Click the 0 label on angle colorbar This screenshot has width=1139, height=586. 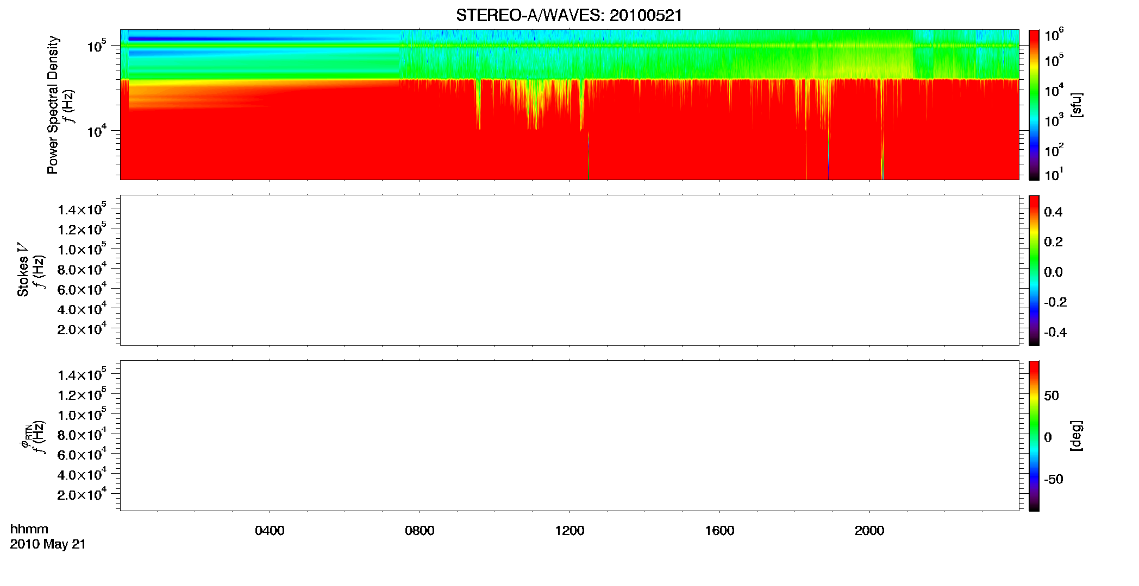(1048, 437)
